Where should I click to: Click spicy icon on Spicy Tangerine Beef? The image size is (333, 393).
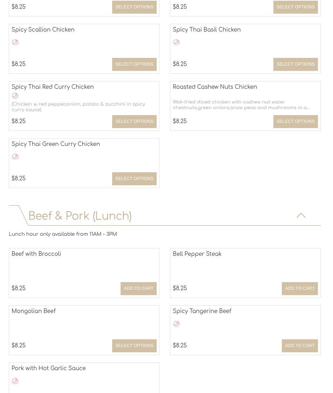pos(176,324)
